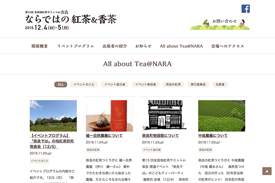Open the 奈良町物語館について article
Image resolution: width=275 pixels, height=183 pixels.
click(x=160, y=136)
